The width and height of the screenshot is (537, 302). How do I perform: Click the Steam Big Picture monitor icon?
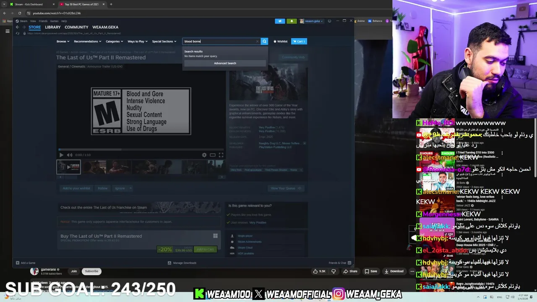(x=329, y=21)
